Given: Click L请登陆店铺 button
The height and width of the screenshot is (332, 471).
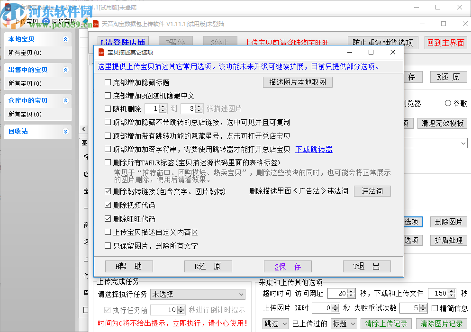Looking at the screenshot, I should tap(123, 42).
